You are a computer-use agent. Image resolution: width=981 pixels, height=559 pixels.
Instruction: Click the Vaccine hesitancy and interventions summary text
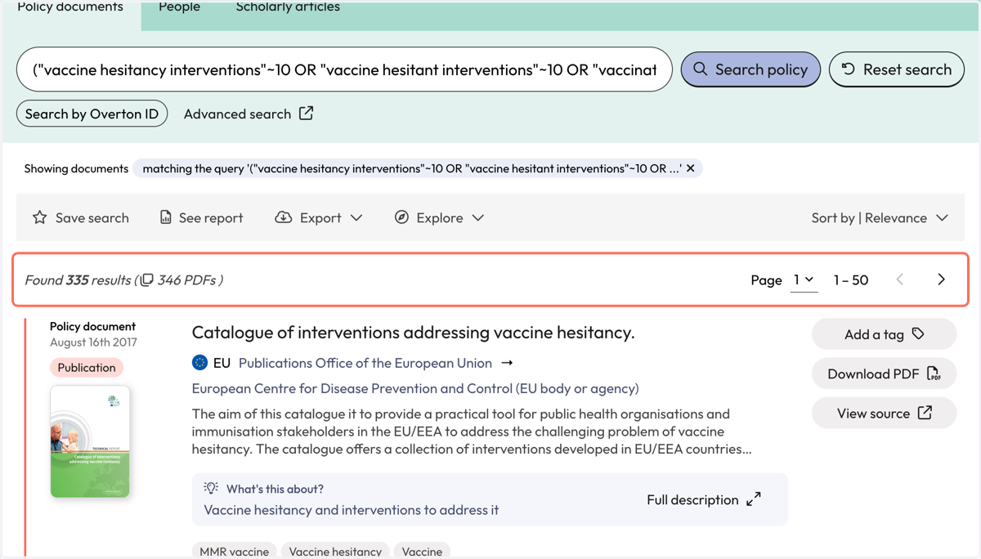pyautogui.click(x=351, y=510)
